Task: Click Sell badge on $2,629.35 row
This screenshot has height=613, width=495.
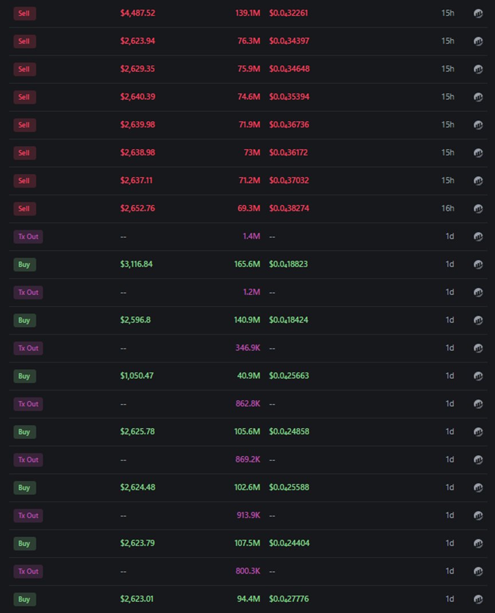Action: click(25, 69)
